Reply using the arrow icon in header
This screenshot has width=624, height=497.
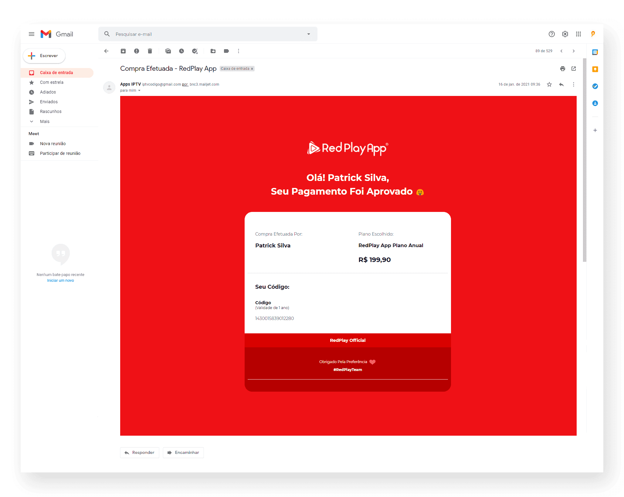click(561, 84)
